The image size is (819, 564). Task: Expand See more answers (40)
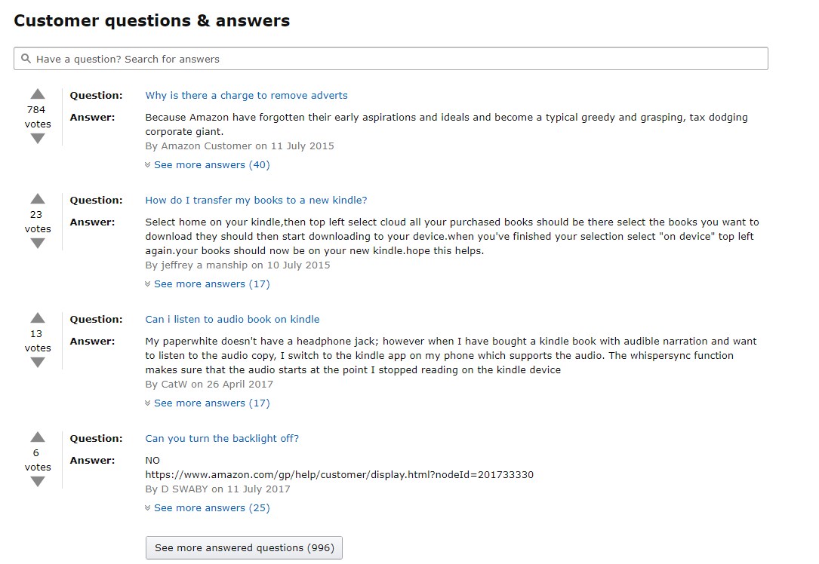(x=211, y=165)
